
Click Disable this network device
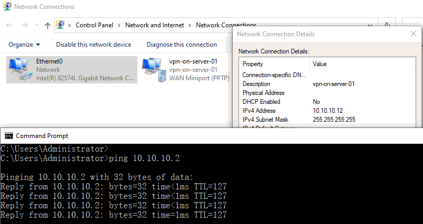coord(93,45)
